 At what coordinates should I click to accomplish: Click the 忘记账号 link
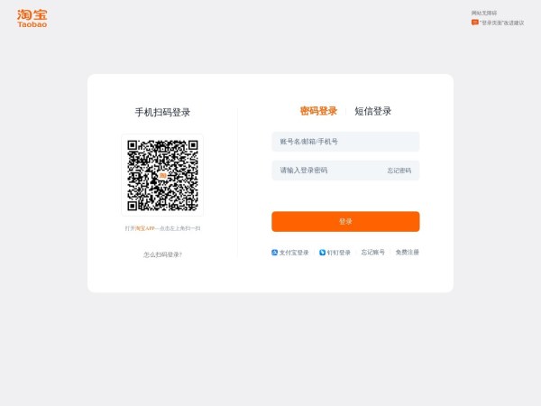373,252
